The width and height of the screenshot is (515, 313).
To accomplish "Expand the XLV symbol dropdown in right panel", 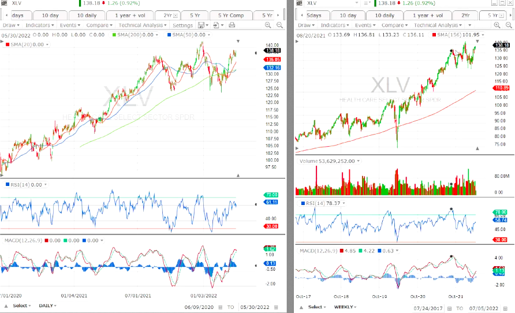I will click(x=357, y=3).
